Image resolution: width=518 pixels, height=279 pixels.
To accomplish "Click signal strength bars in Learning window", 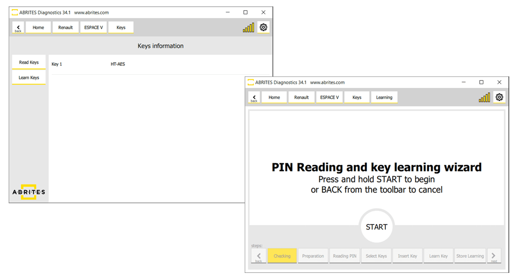I will tap(485, 98).
